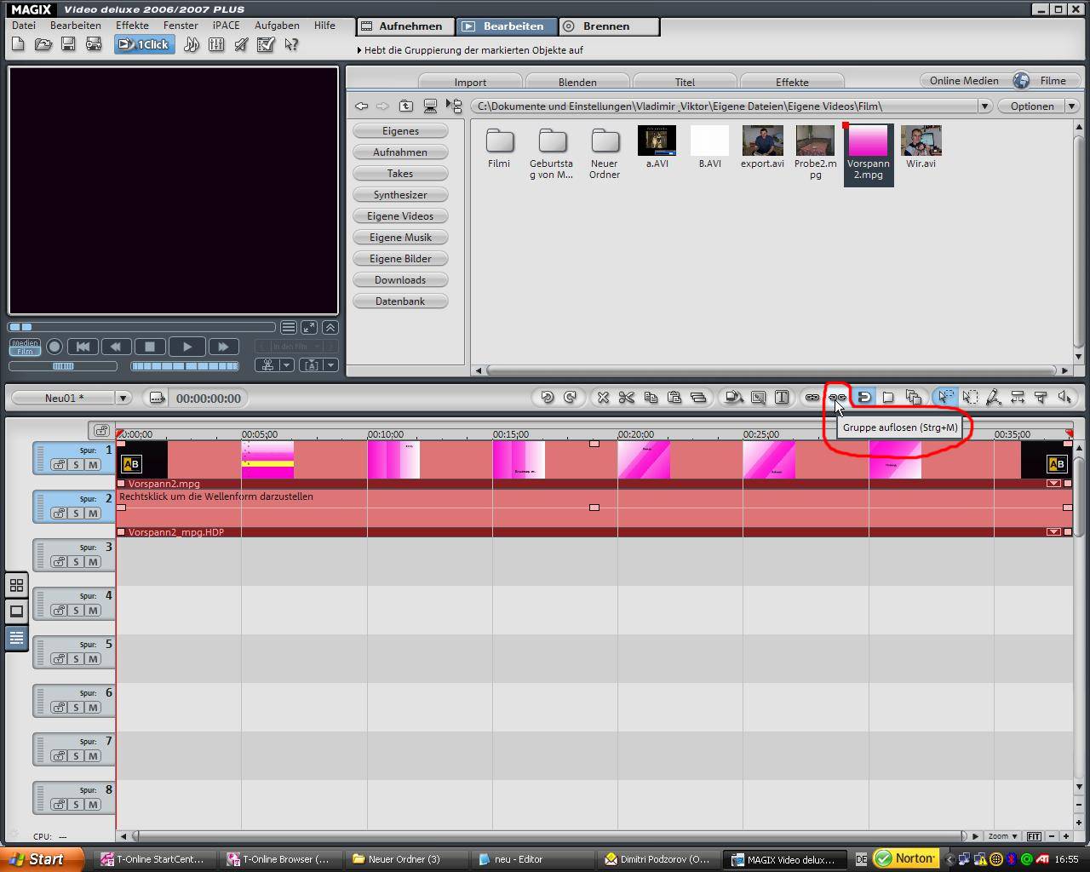Open the Downloads shortcut
The height and width of the screenshot is (872, 1090).
click(x=400, y=280)
